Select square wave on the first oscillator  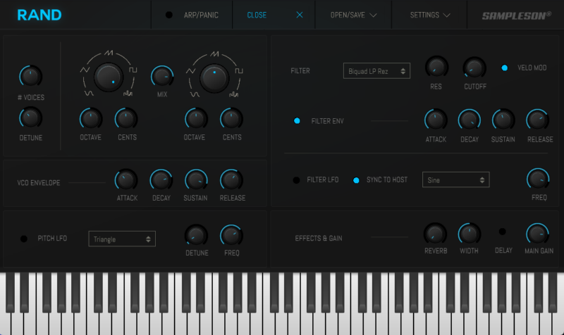[x=132, y=71]
